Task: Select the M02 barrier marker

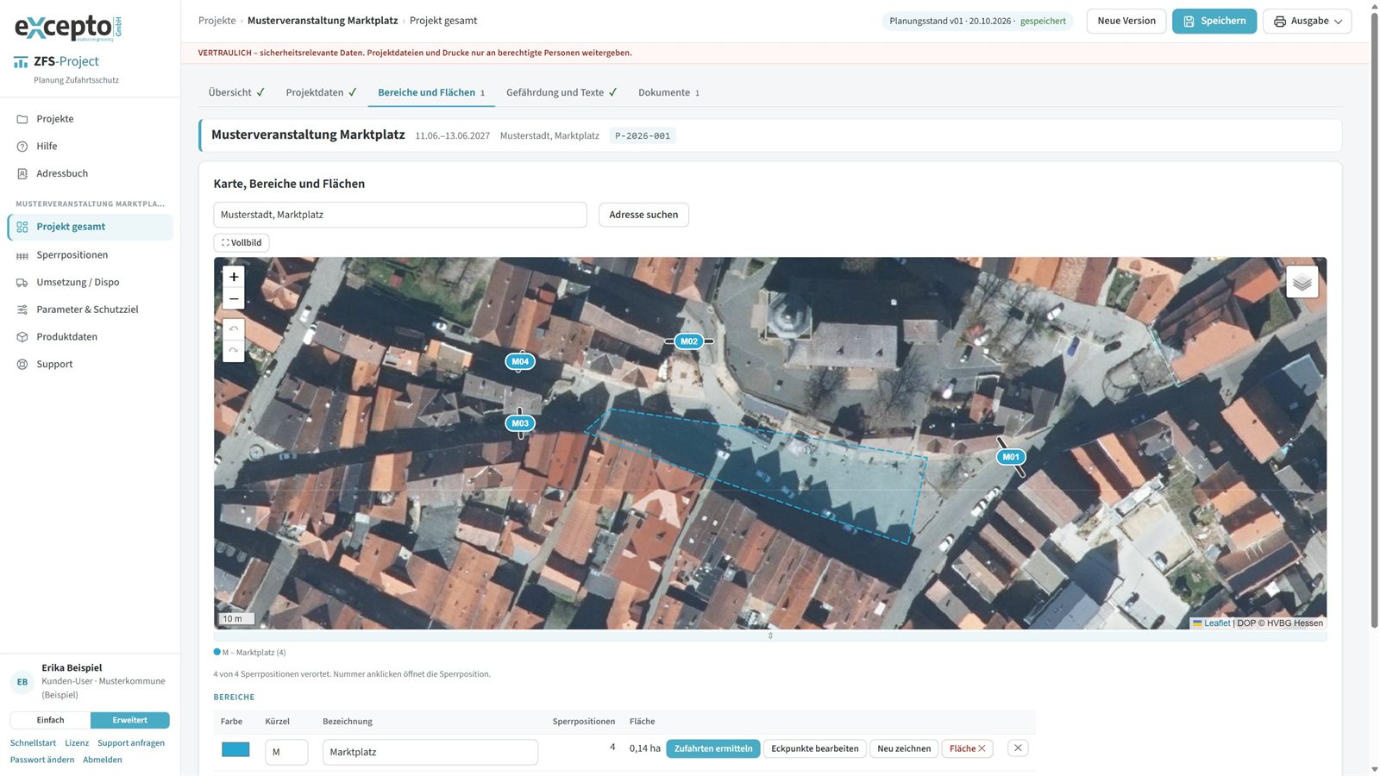Action: [689, 341]
